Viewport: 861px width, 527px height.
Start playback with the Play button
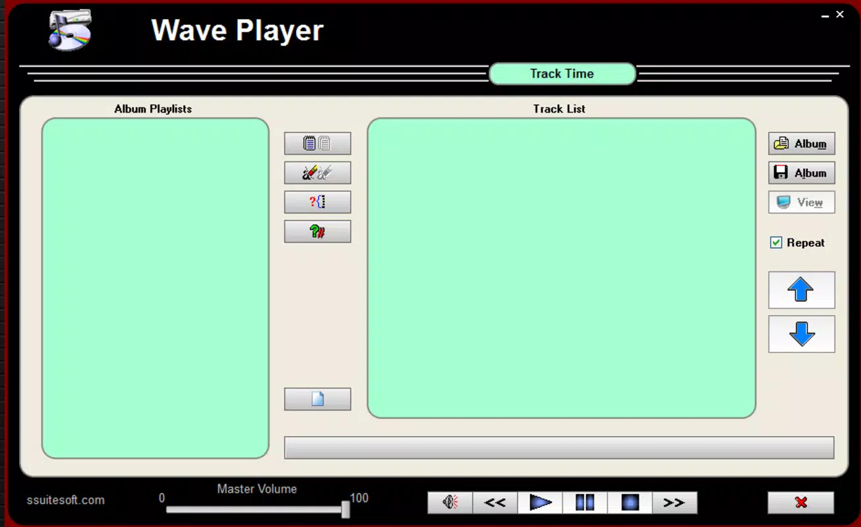540,503
